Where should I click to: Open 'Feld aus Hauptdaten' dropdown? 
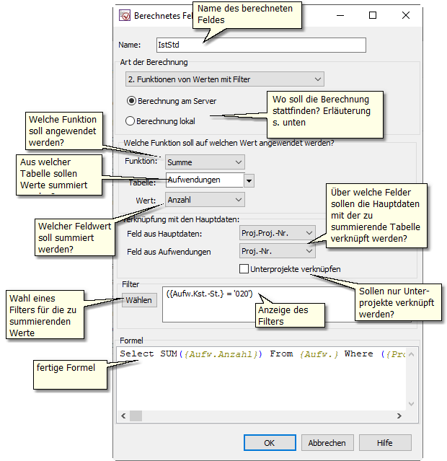tap(277, 233)
